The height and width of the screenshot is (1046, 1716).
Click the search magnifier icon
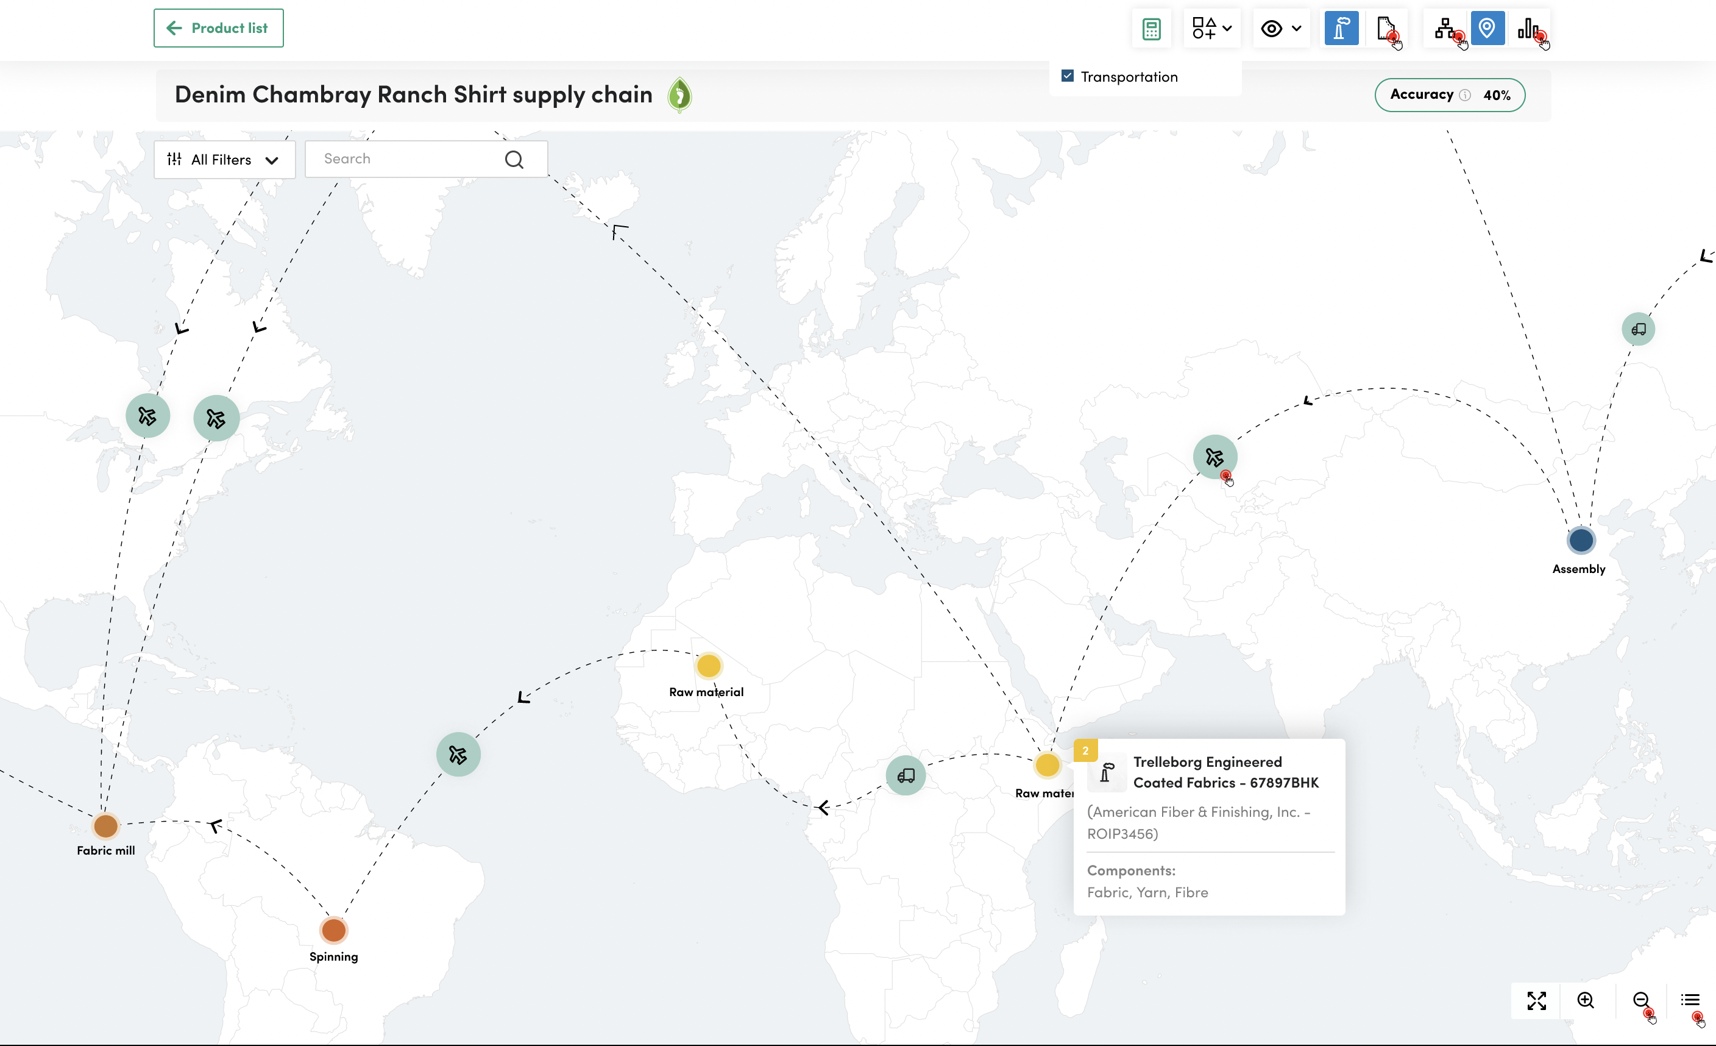point(514,160)
